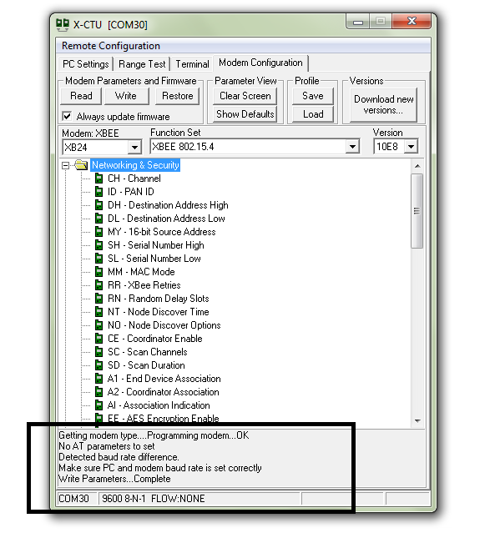Click icon beside NT - Node Discover Time
The width and height of the screenshot is (495, 548).
[99, 312]
